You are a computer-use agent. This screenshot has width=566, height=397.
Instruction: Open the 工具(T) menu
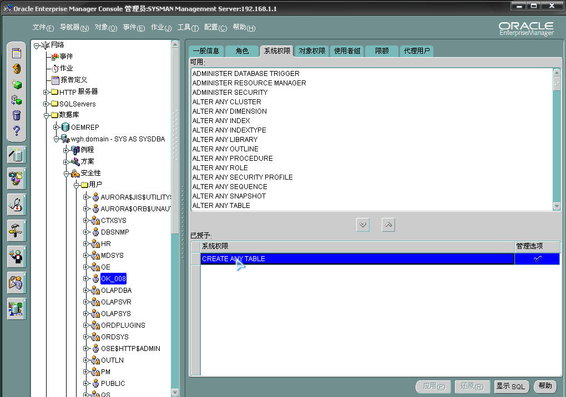pyautogui.click(x=188, y=27)
